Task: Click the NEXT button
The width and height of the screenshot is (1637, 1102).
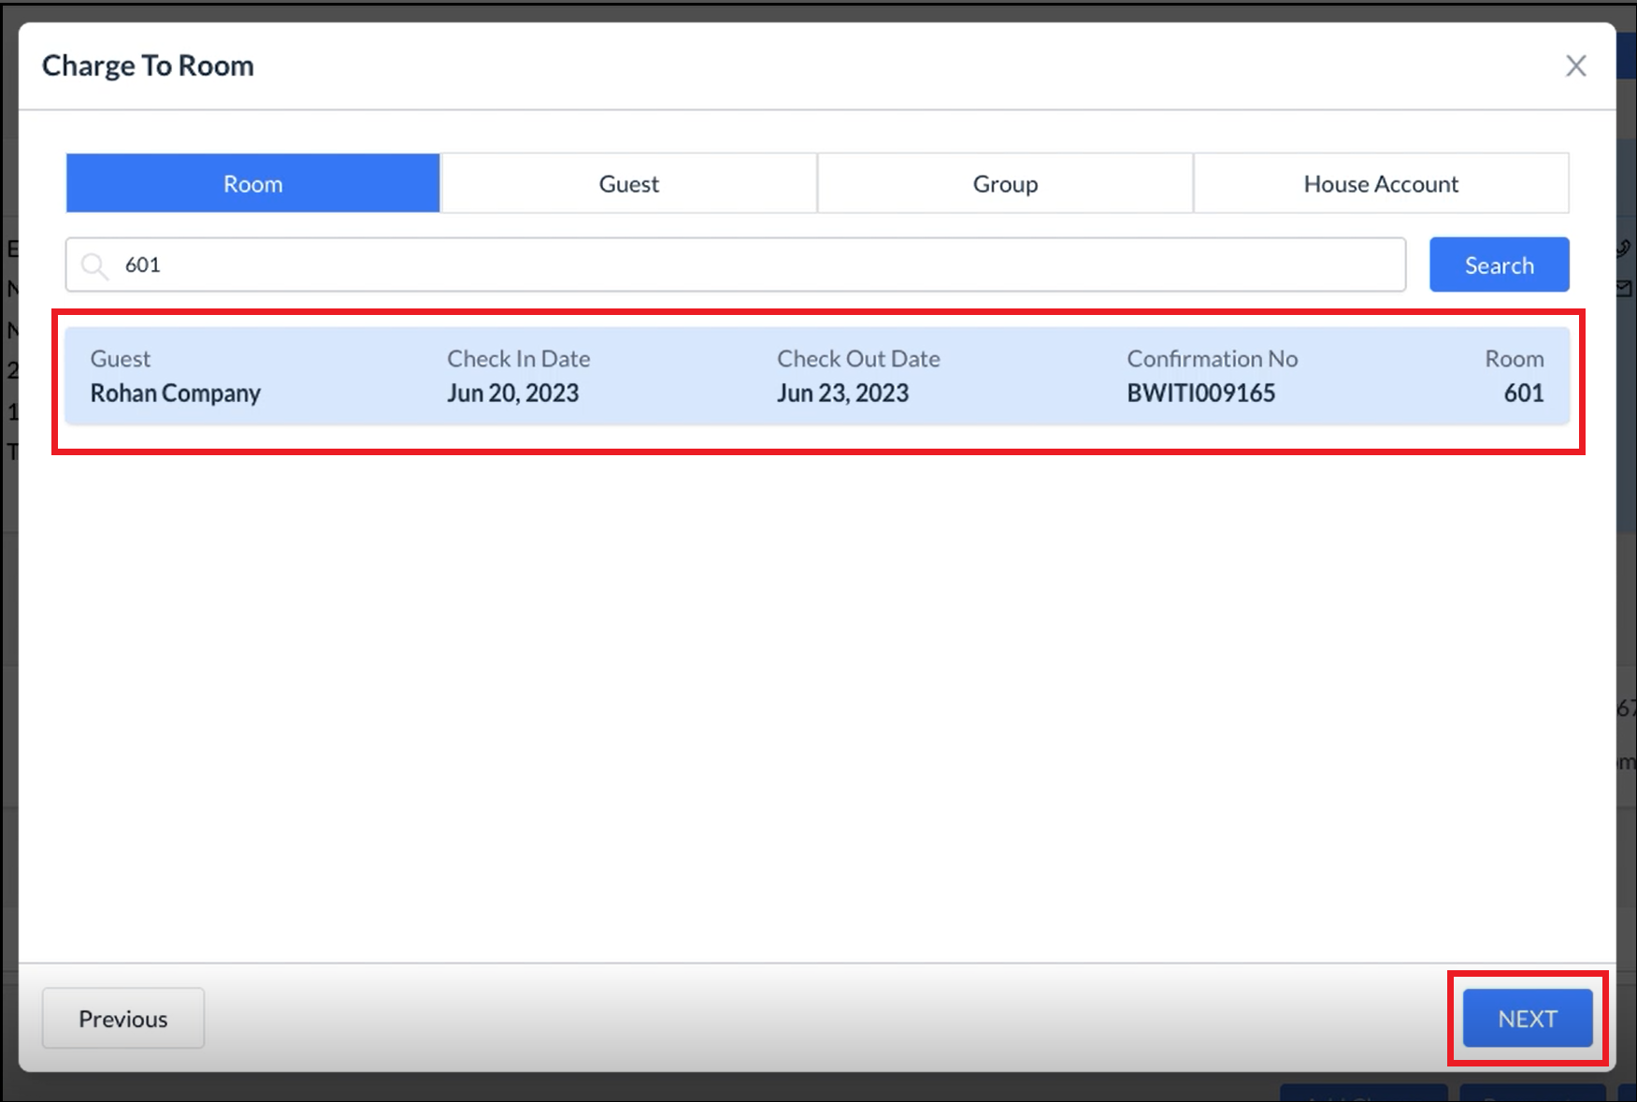Action: (1527, 1019)
